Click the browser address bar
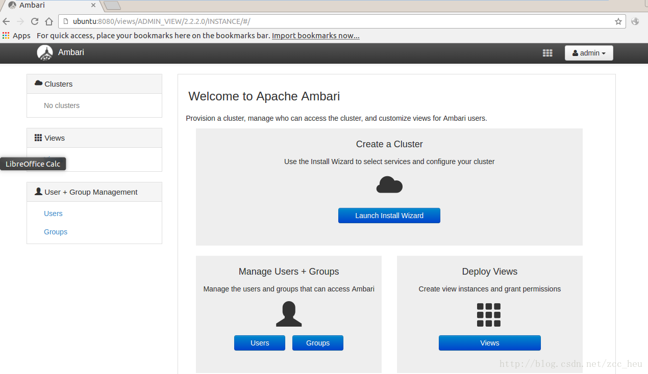 (x=342, y=21)
